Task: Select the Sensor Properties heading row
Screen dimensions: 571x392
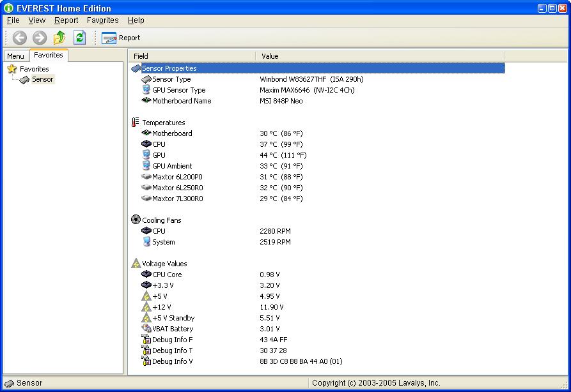Action: [x=317, y=68]
